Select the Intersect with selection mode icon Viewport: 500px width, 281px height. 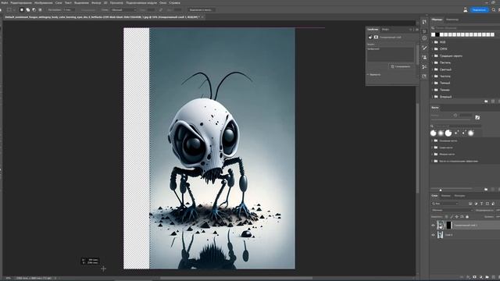[40, 10]
